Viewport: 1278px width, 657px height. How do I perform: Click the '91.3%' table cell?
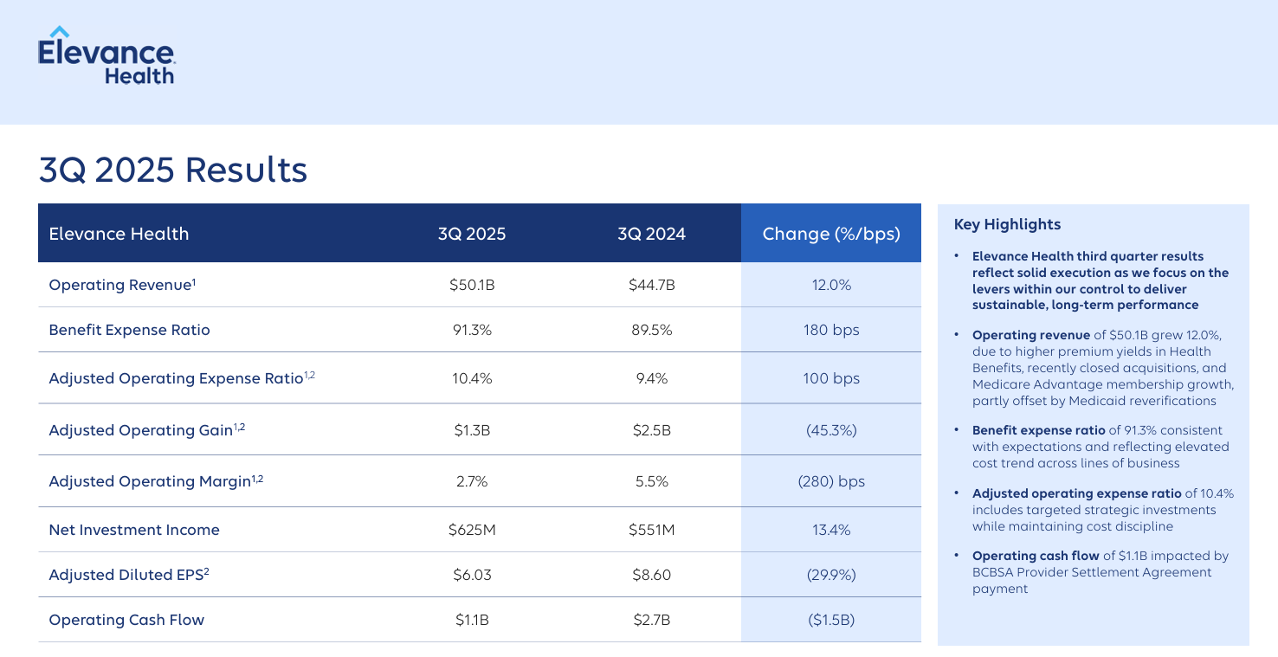(472, 330)
